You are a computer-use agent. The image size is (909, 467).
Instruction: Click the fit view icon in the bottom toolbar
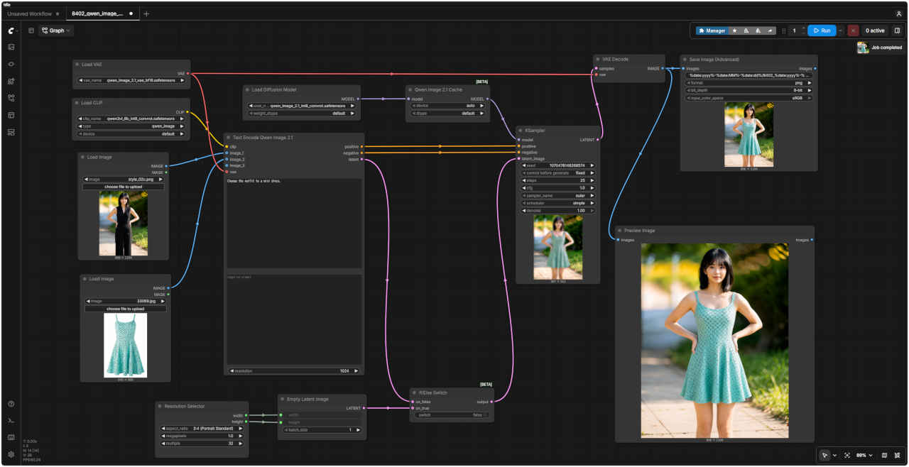847,455
